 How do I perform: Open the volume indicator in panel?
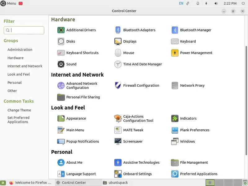coord(216,3)
